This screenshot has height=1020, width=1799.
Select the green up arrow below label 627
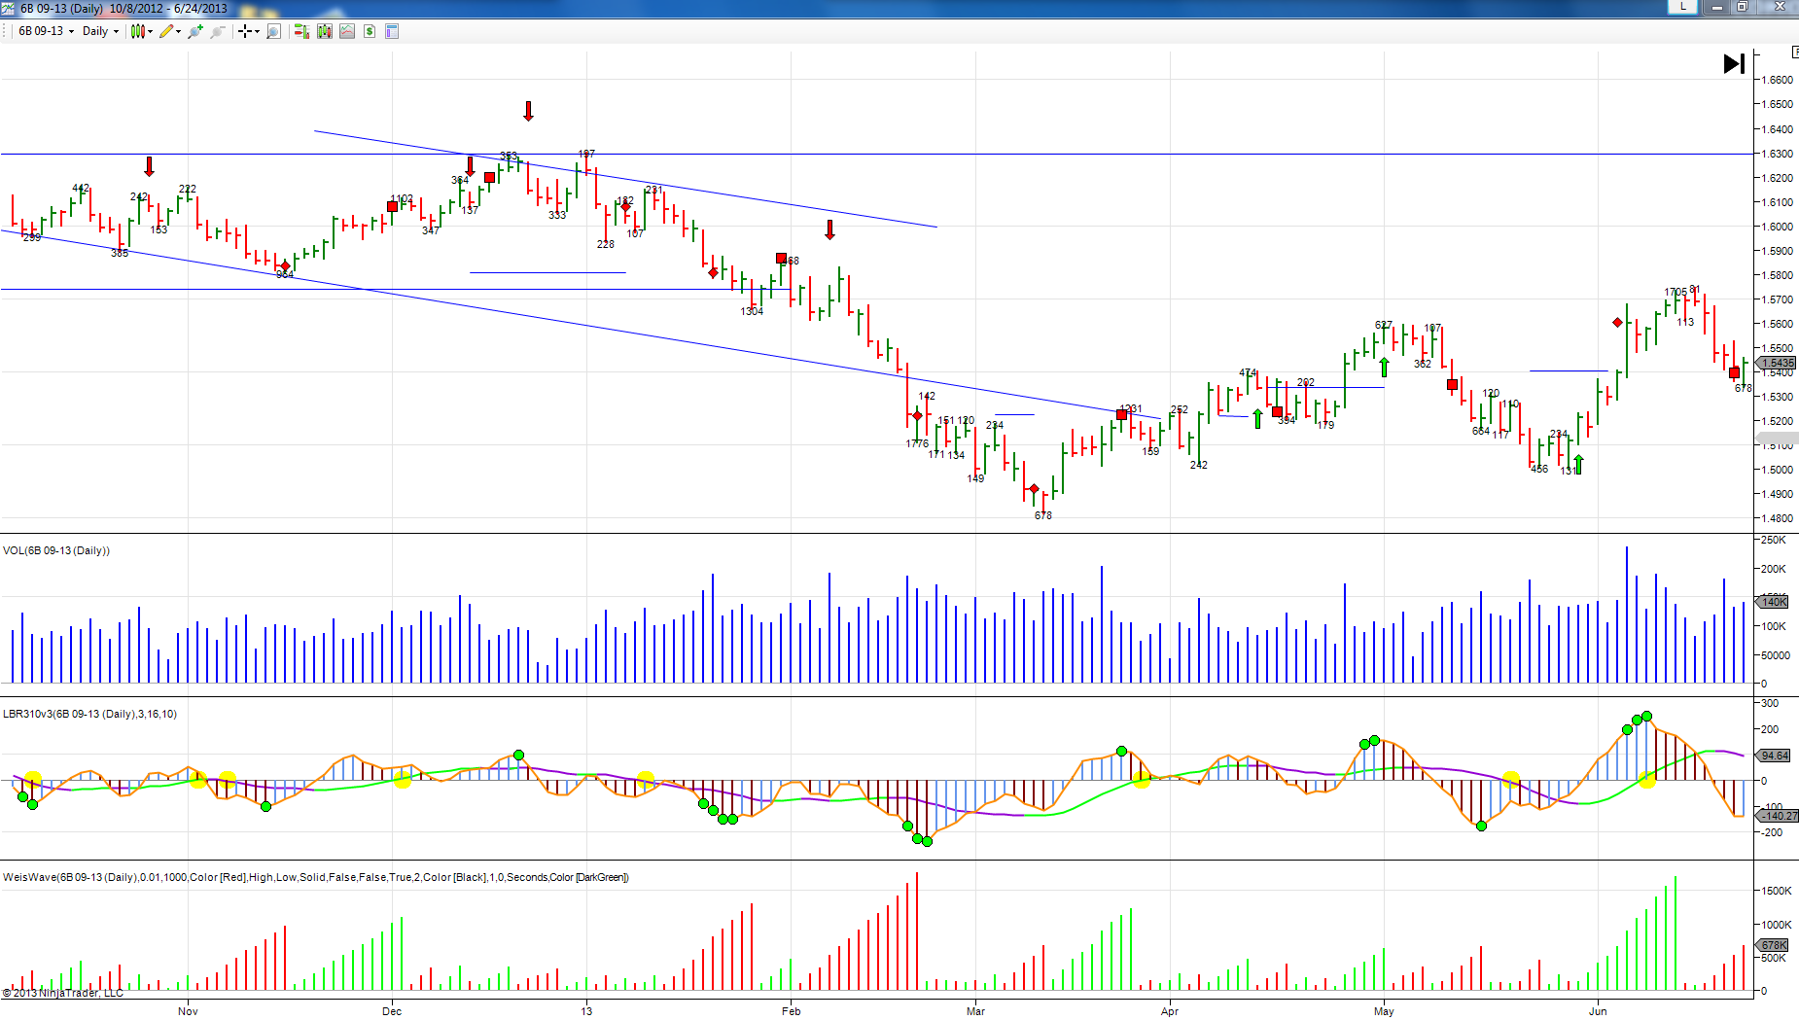1384,368
